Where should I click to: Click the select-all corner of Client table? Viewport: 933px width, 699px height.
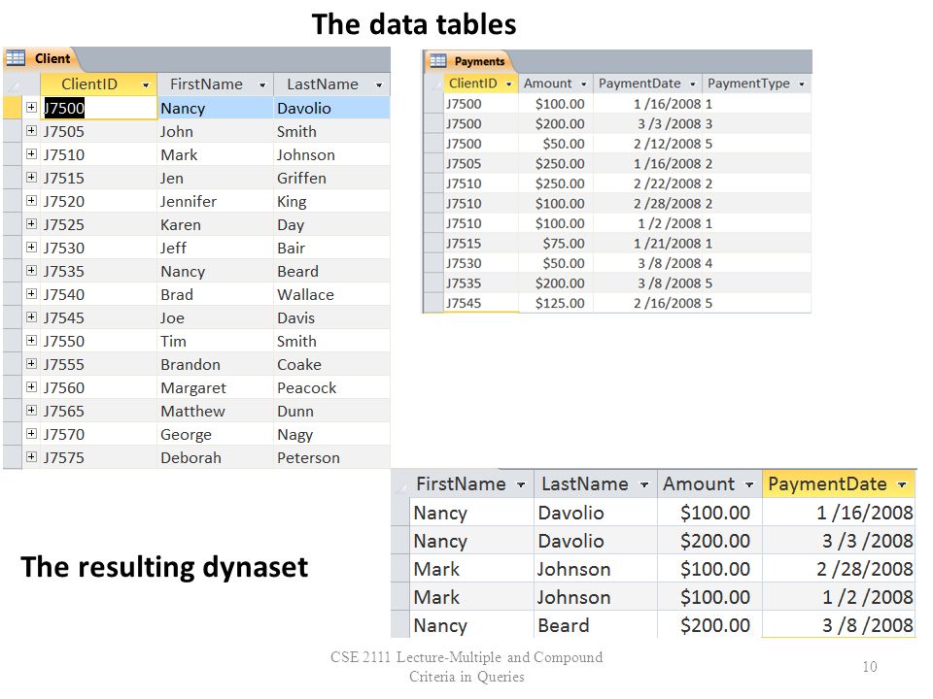13,84
